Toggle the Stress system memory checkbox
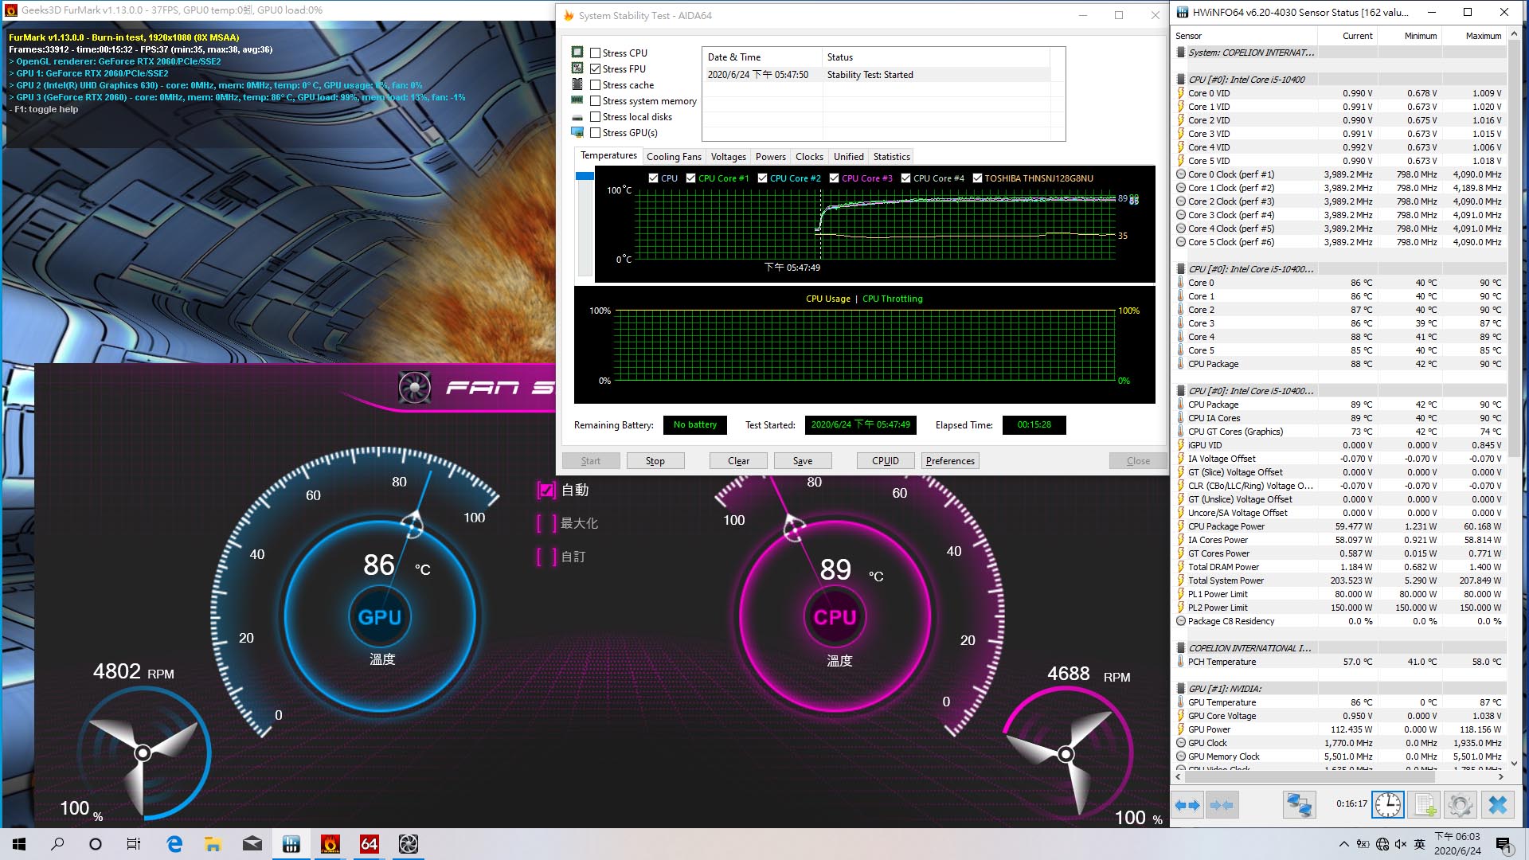1529x860 pixels. tap(594, 100)
